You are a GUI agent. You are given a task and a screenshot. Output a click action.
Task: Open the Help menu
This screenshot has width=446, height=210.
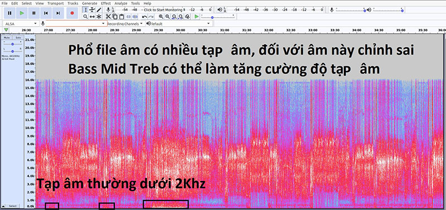(147, 3)
